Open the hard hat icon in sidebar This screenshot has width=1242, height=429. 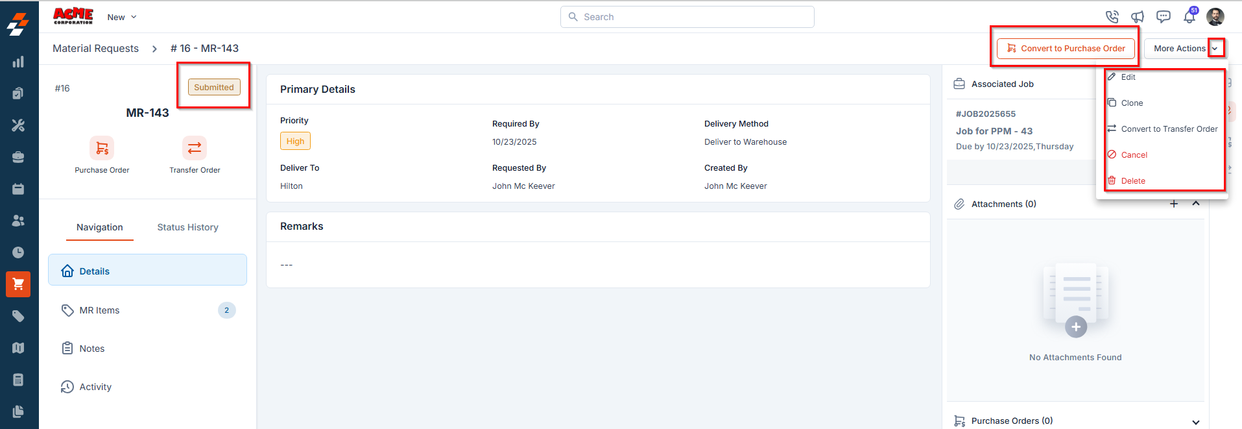coord(18,157)
